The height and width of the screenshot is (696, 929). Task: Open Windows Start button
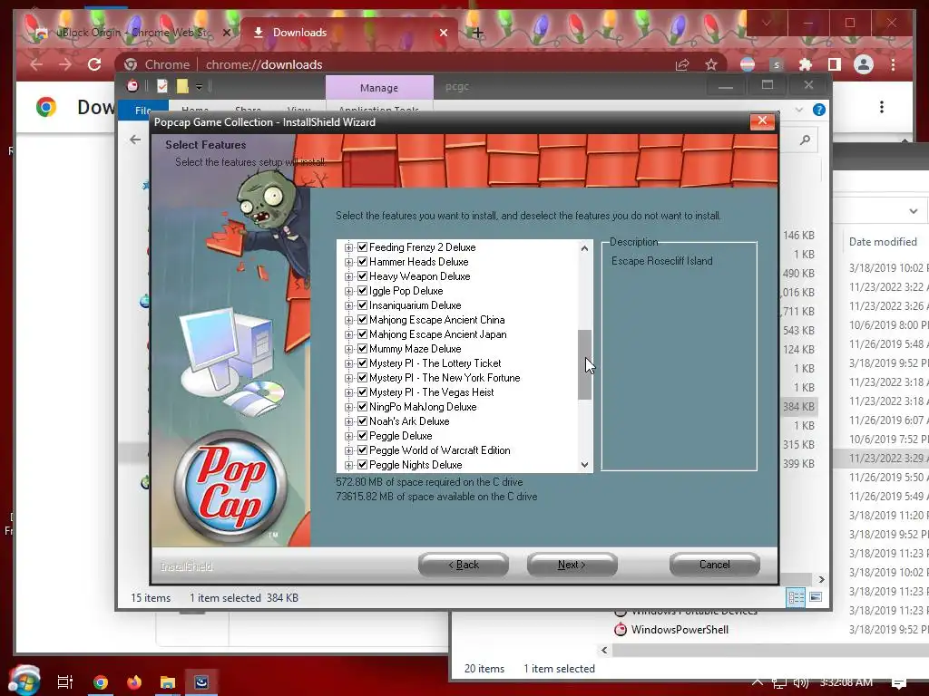point(24,681)
